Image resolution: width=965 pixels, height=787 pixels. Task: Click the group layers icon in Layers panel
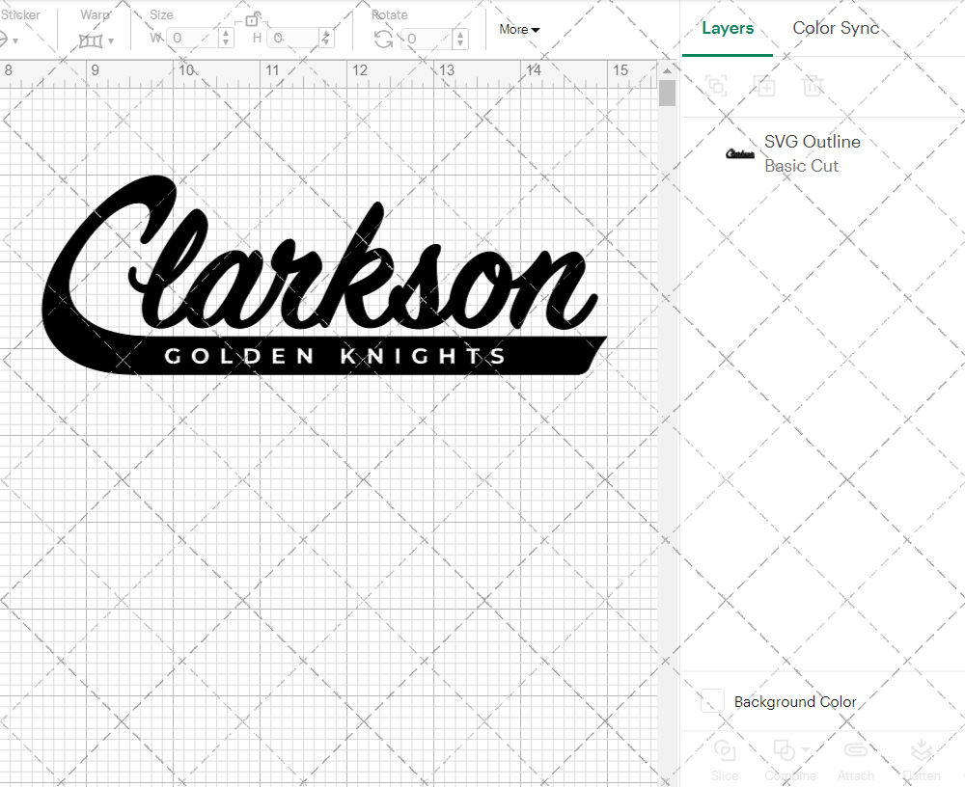[x=717, y=86]
